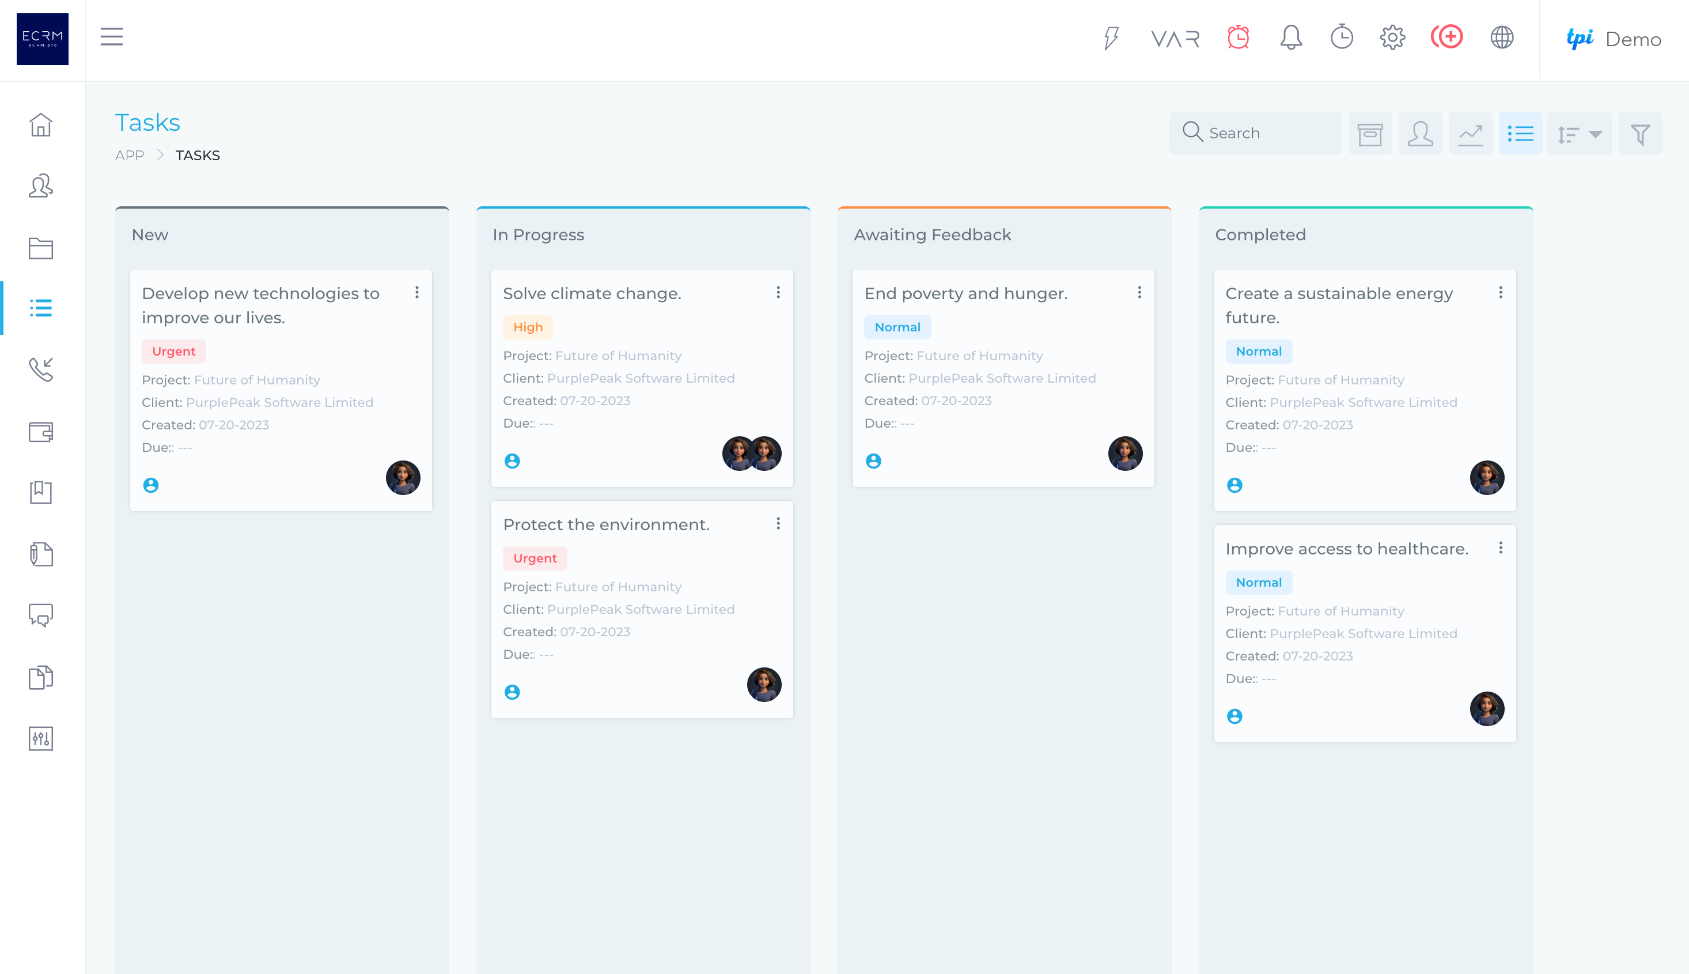The width and height of the screenshot is (1689, 974).
Task: Open the users sidebar icon
Action: click(41, 186)
